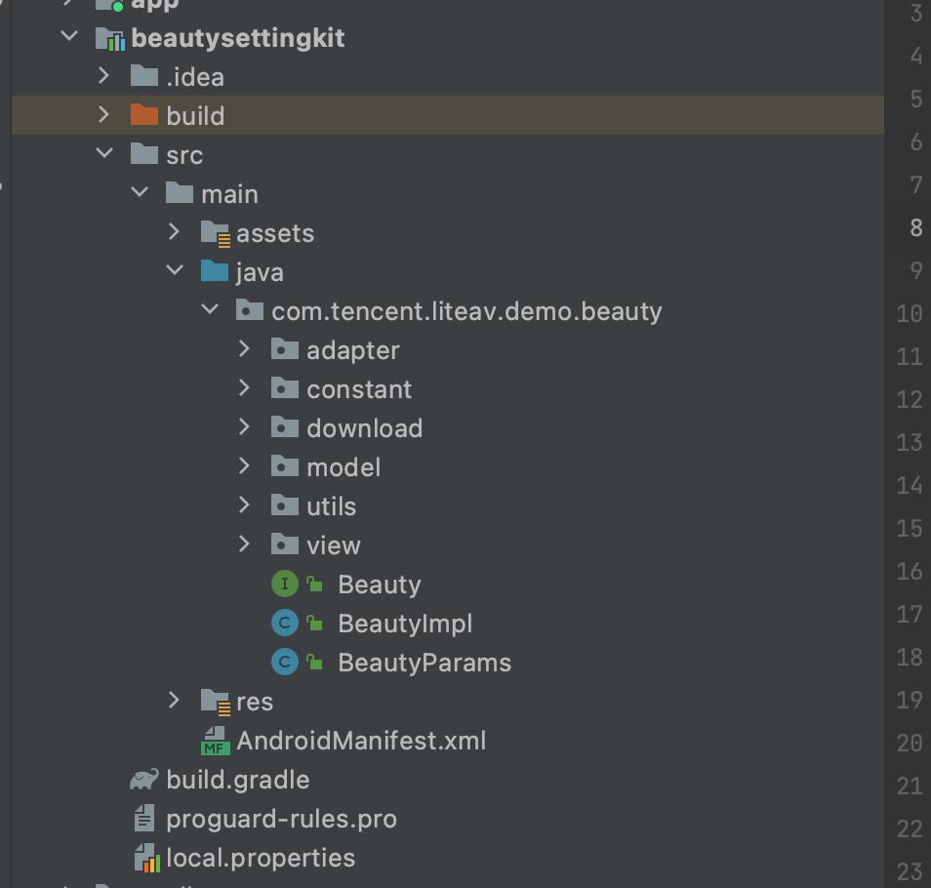Click the AndroidManifest.xml manifest file icon
Image resolution: width=931 pixels, height=888 pixels.
[215, 741]
